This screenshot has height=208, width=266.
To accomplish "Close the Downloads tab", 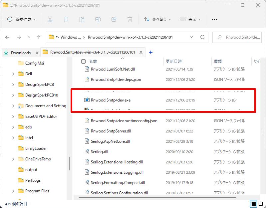I will click(37, 53).
